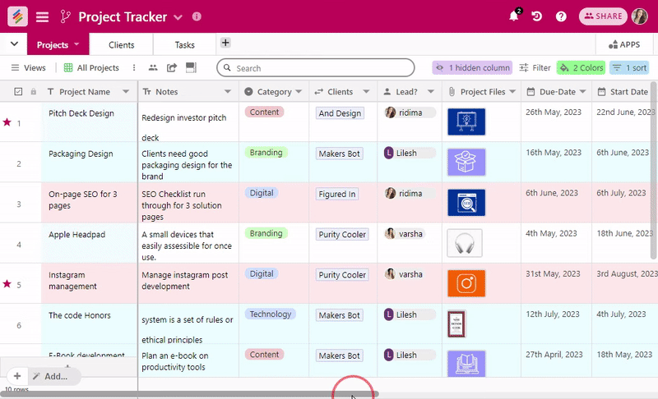
Task: Click the branch icon beside Project Tracker
Action: [65, 16]
